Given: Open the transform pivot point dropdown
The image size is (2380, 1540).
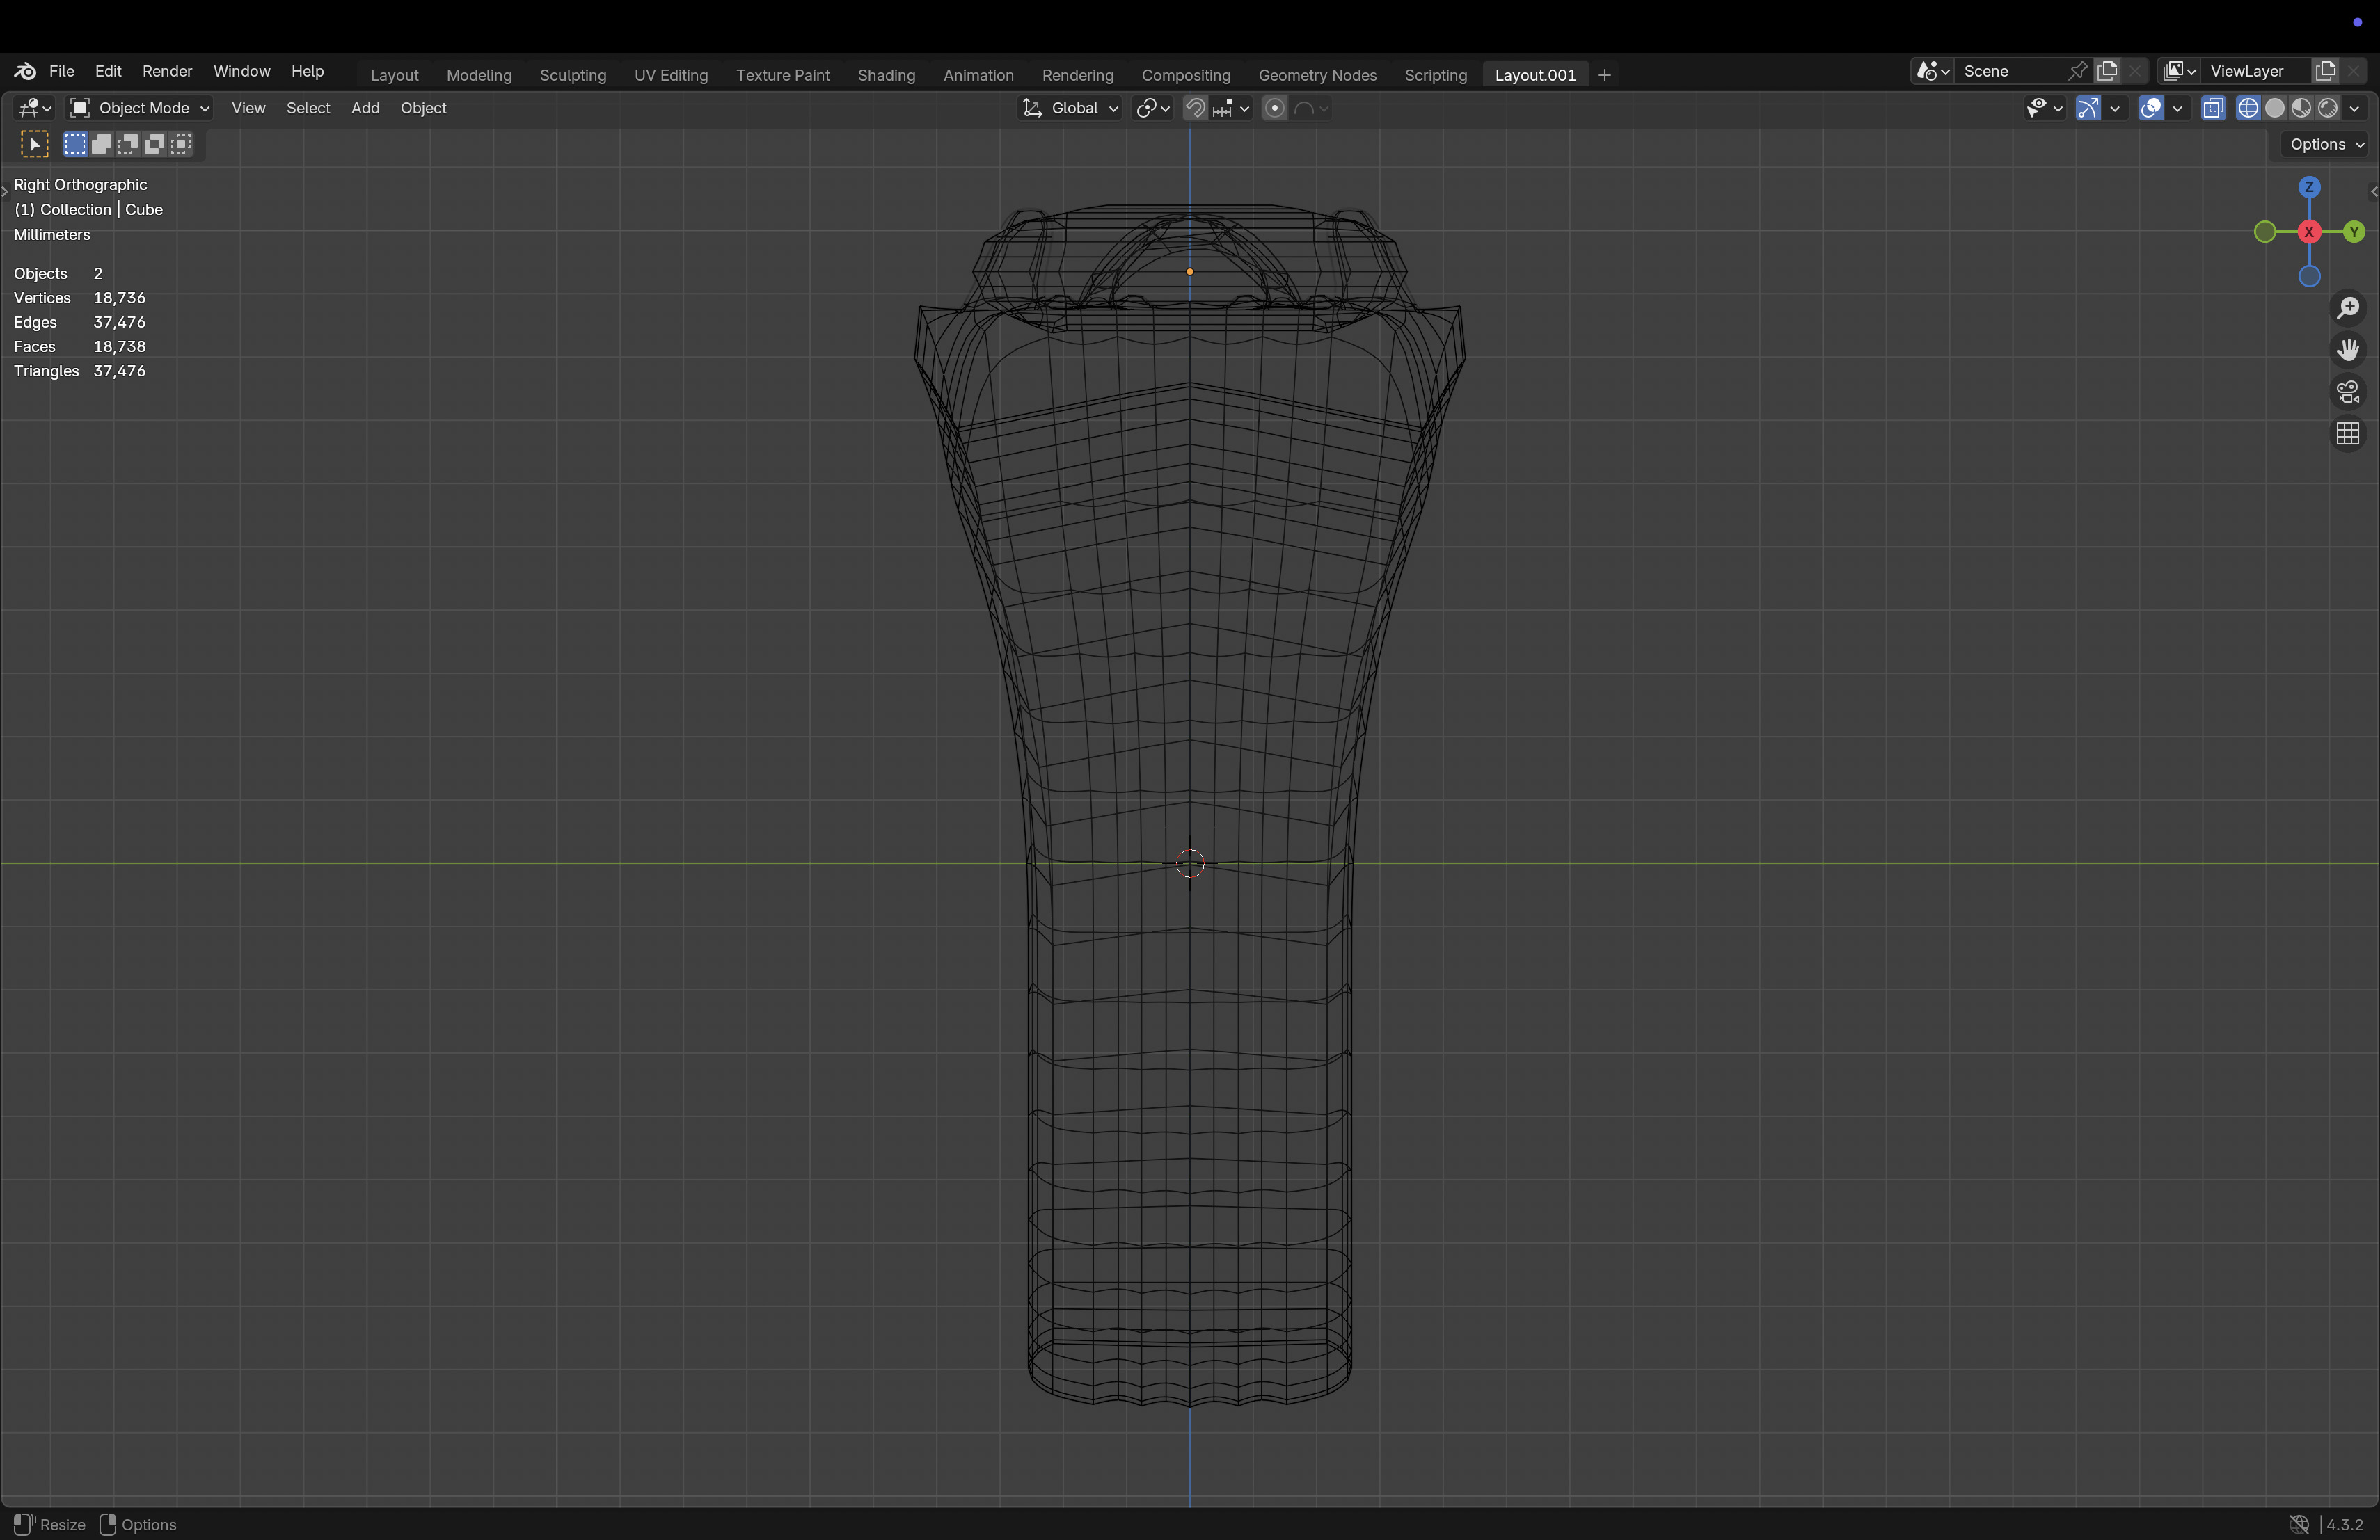Looking at the screenshot, I should (1153, 108).
